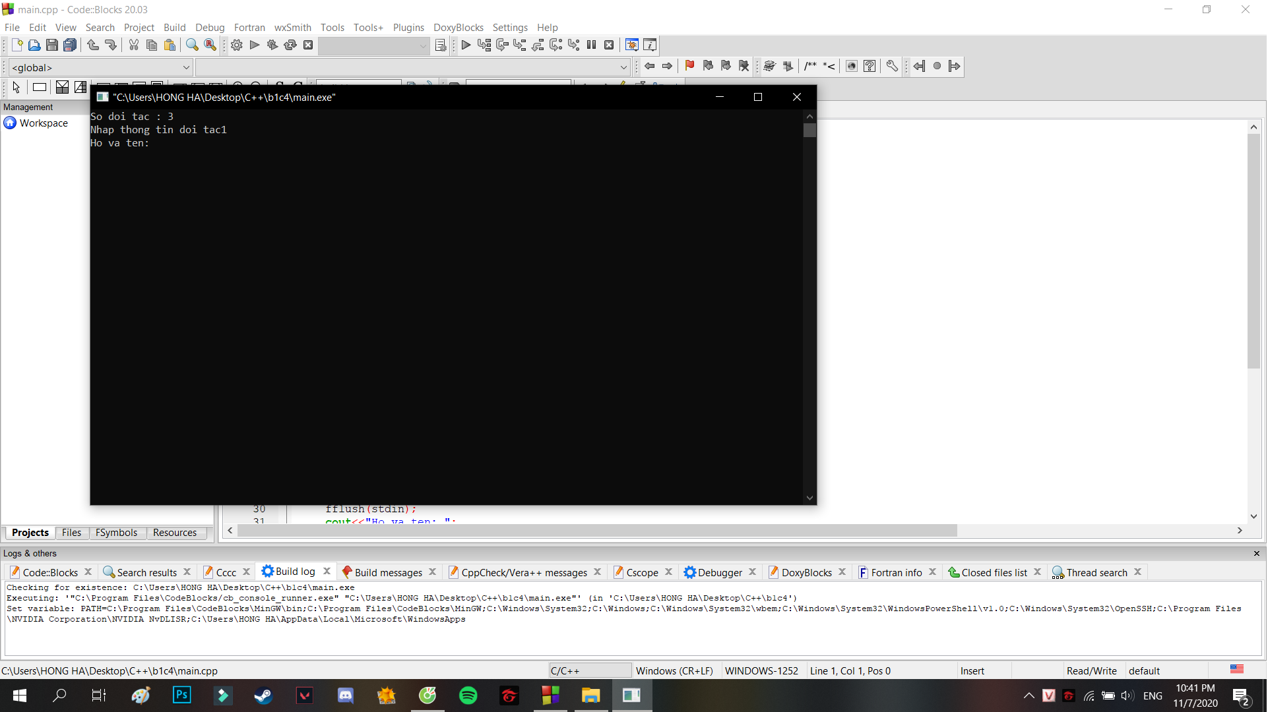
Task: Click the Cut scissors icon
Action: tap(134, 45)
